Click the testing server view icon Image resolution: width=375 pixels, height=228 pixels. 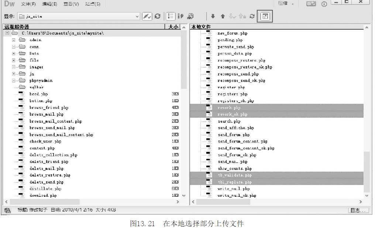click(x=180, y=16)
